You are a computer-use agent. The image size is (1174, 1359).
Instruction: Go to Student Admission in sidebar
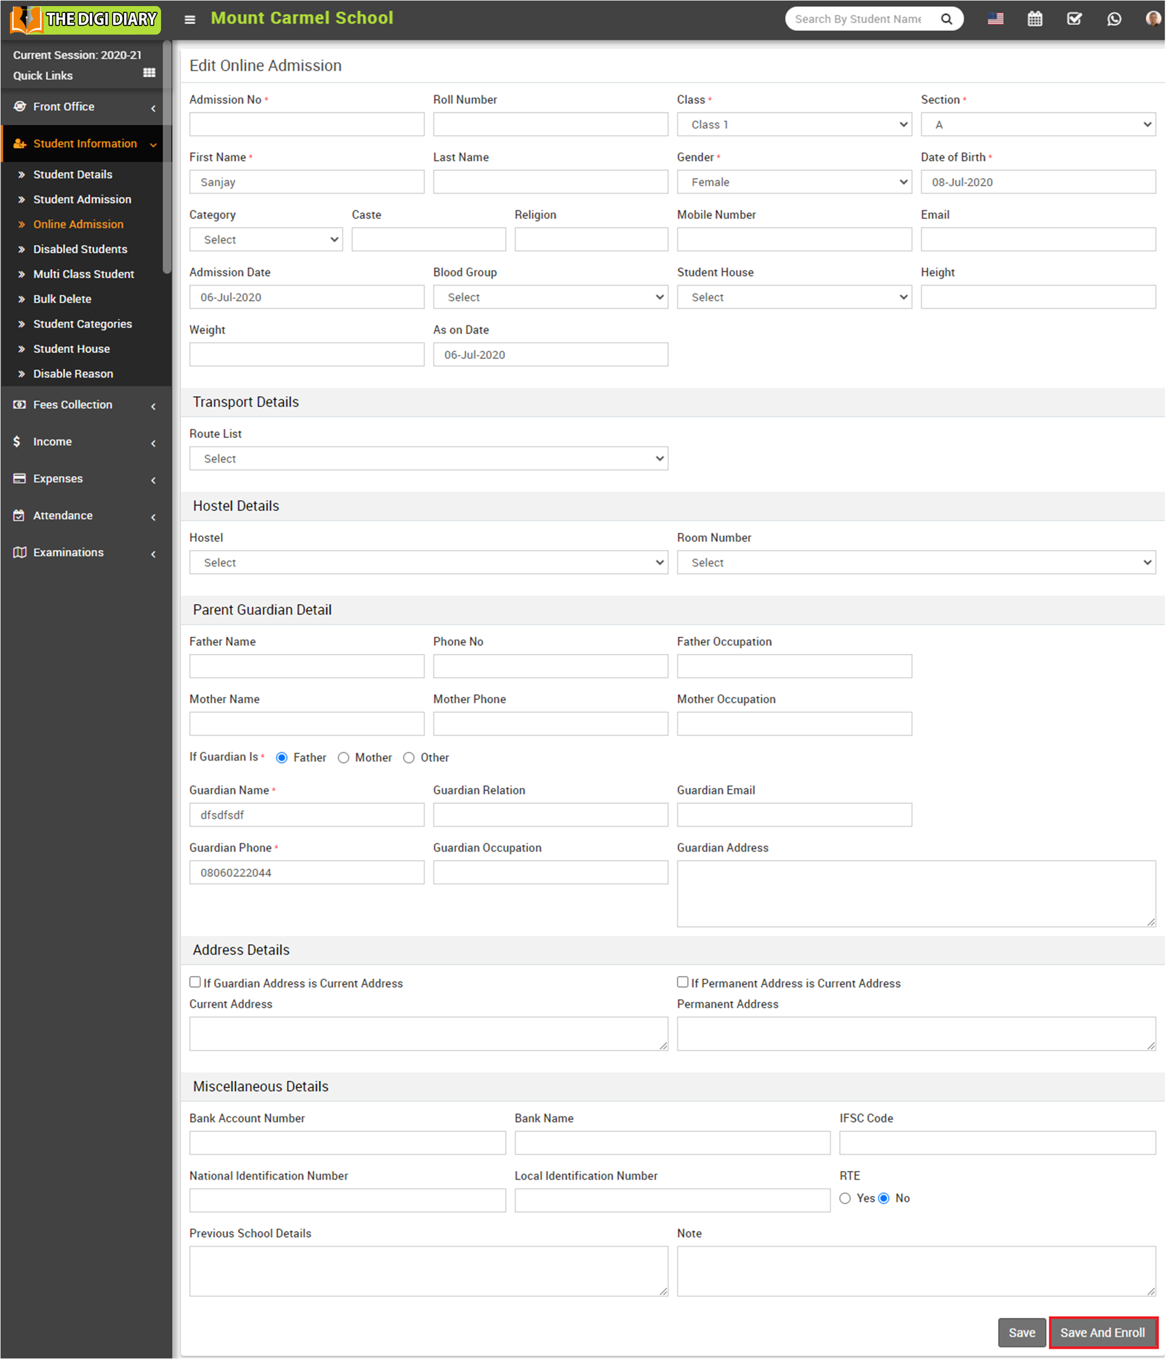point(82,199)
